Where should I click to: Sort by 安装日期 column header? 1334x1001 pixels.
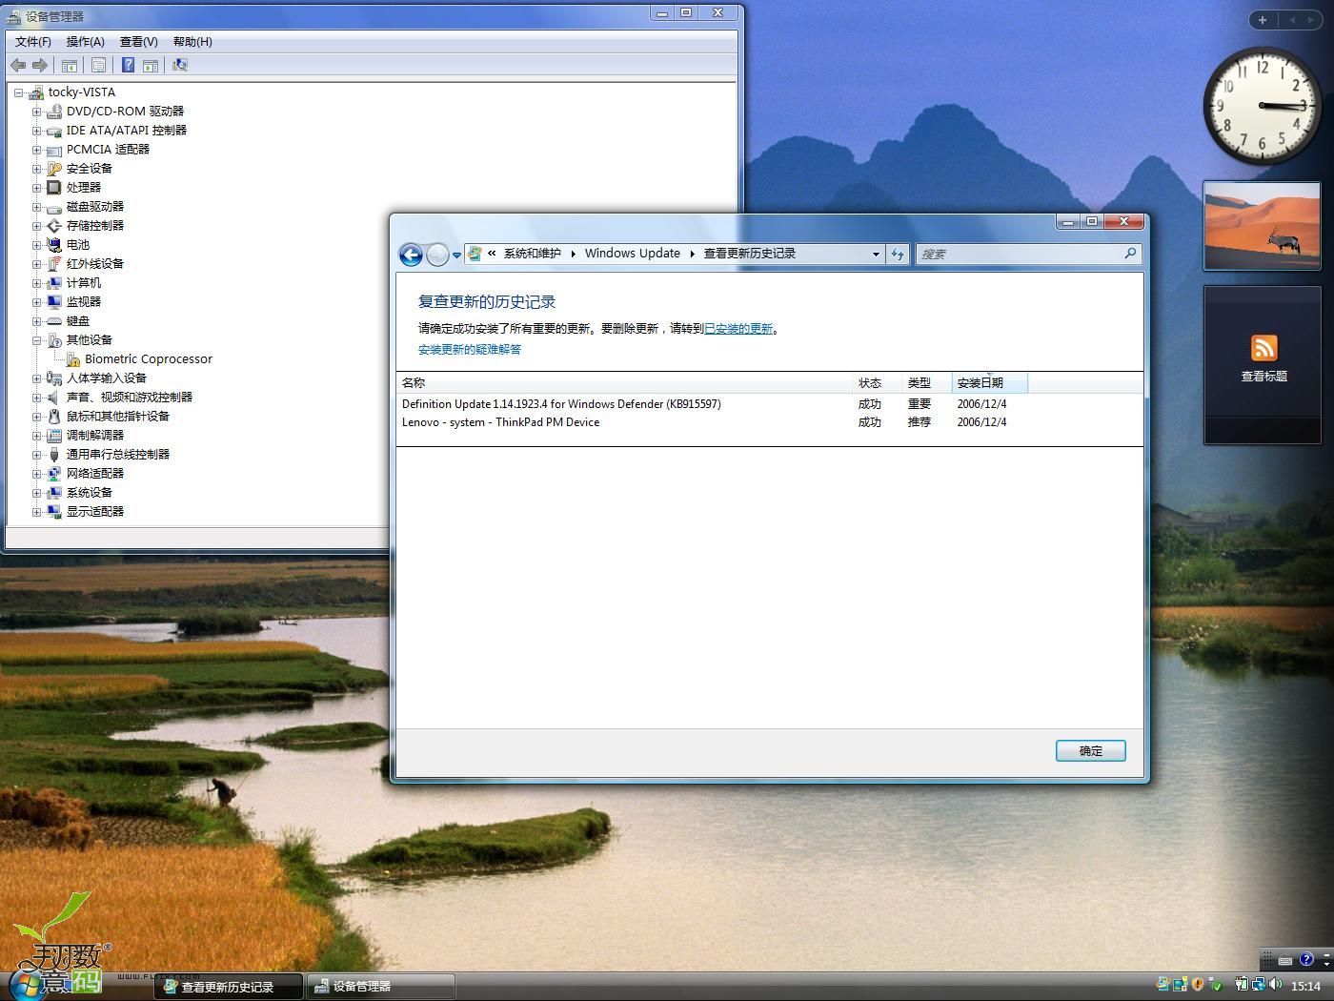tap(989, 382)
